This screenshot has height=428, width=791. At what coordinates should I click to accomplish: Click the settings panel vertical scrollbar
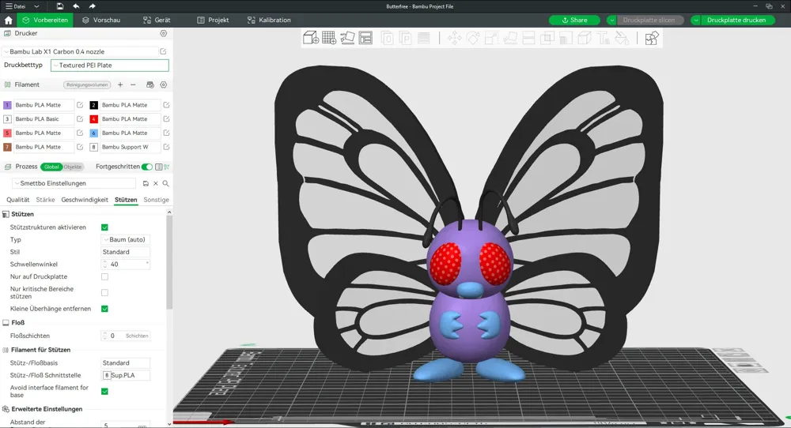[169, 262]
